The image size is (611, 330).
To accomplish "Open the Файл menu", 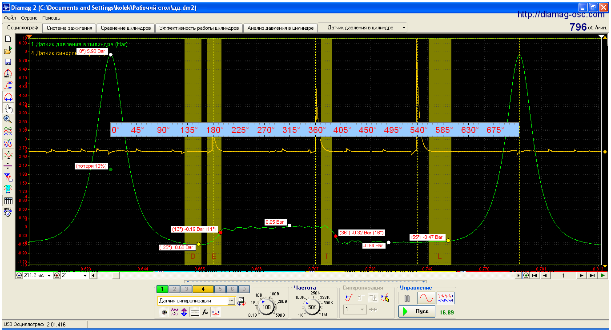I will tap(10, 18).
